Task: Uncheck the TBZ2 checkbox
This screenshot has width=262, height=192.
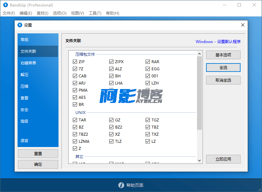Action: coord(75,134)
